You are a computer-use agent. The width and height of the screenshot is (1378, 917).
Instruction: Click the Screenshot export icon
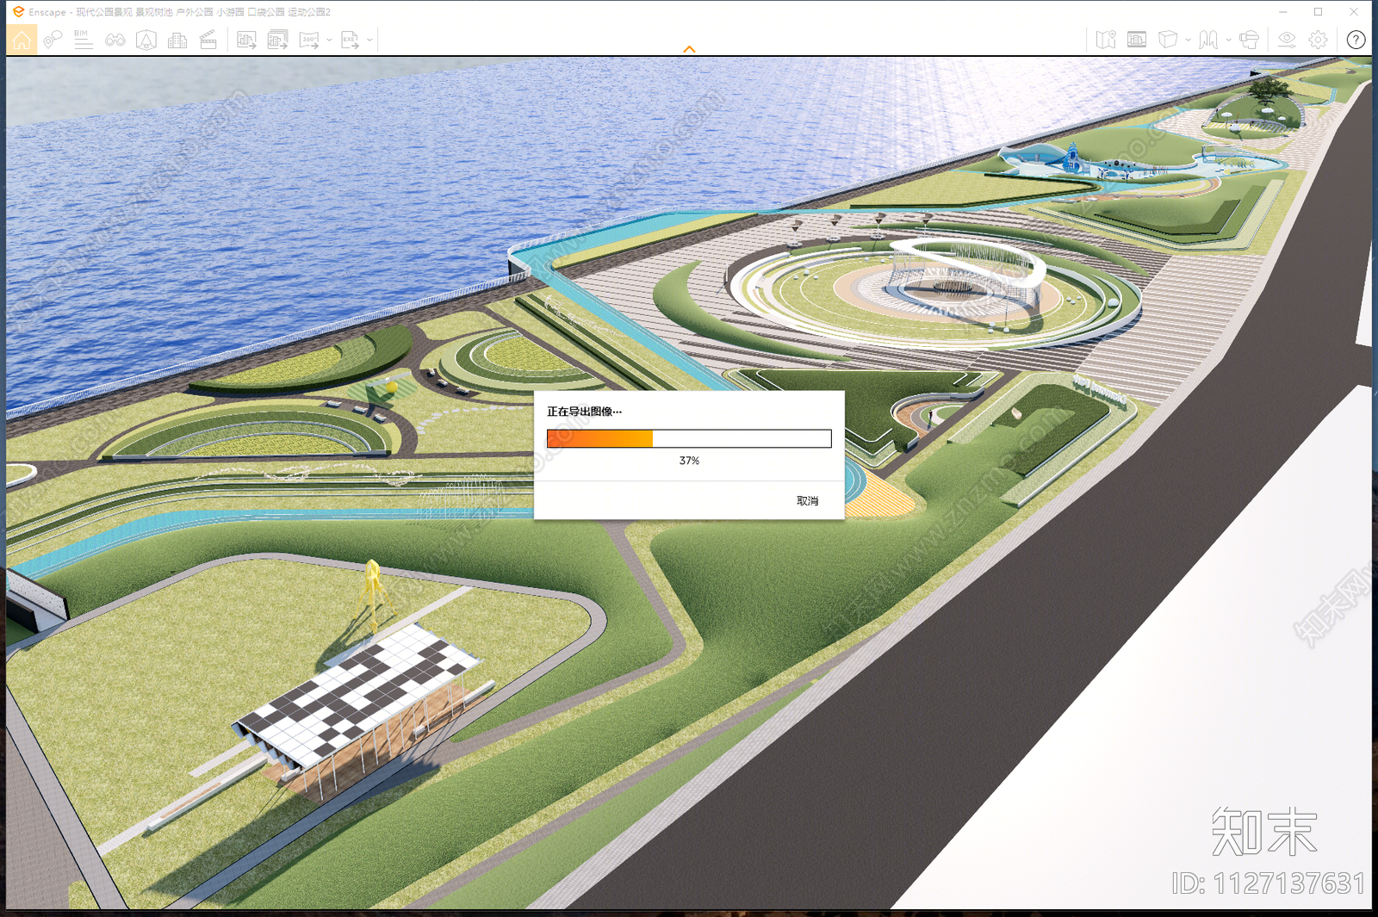[x=246, y=40]
